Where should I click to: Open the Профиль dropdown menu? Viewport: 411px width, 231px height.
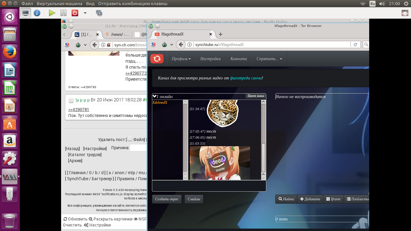(x=181, y=59)
